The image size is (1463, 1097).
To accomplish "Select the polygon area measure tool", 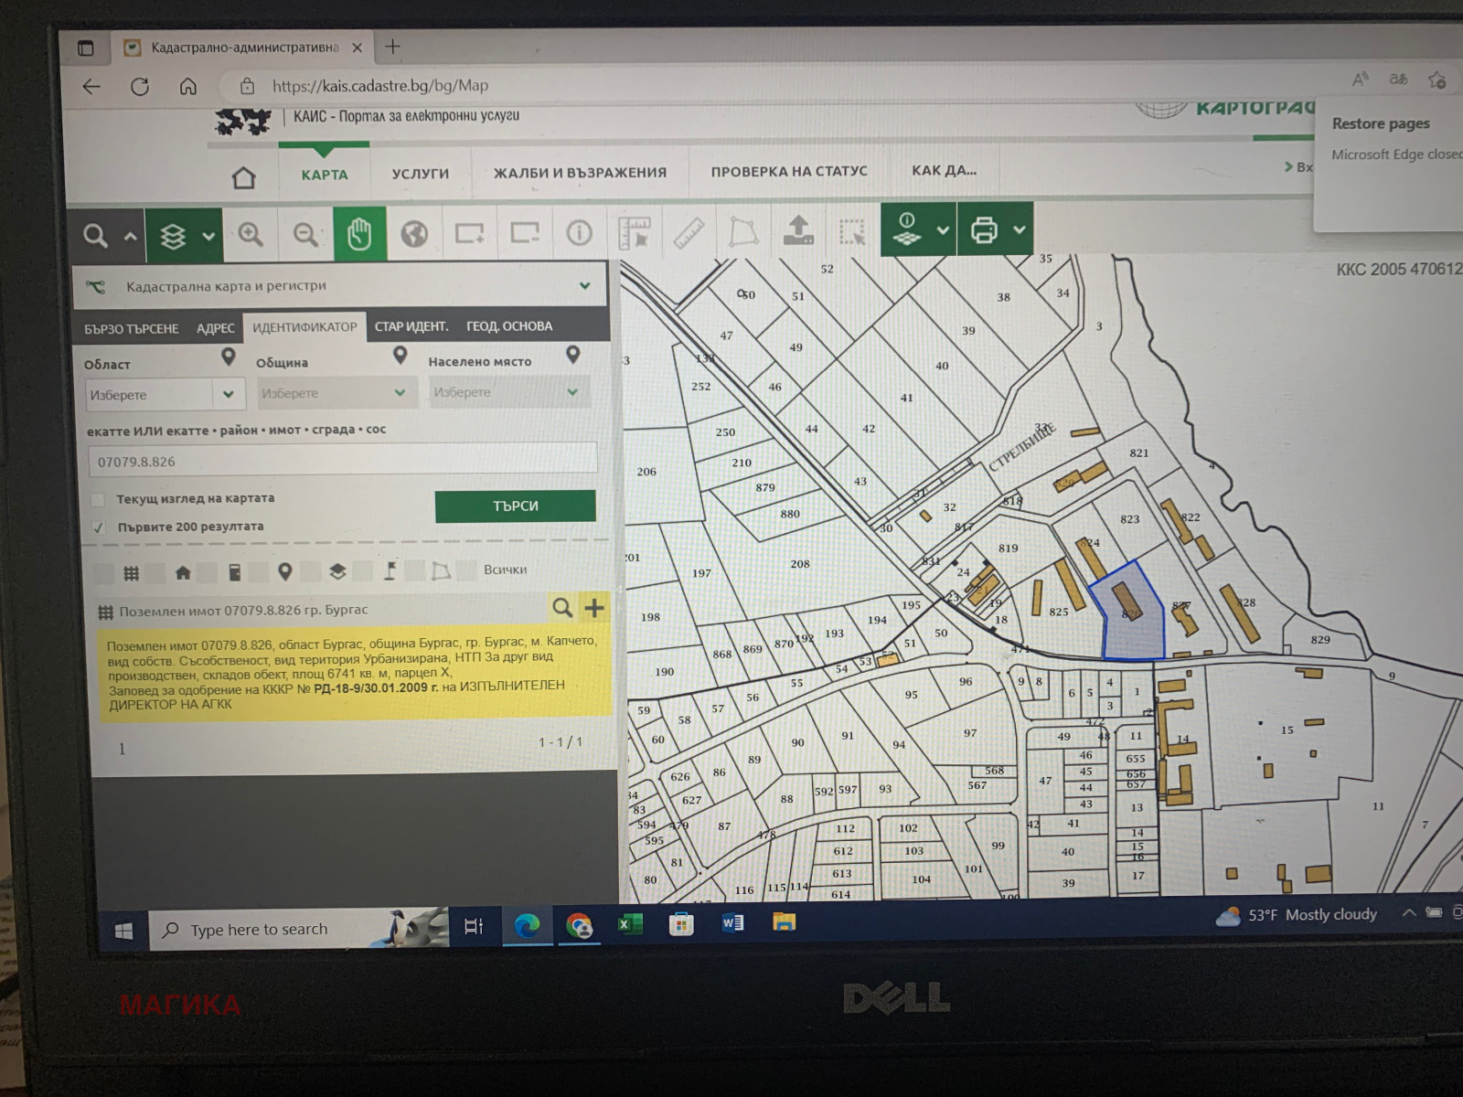I will pyautogui.click(x=743, y=233).
